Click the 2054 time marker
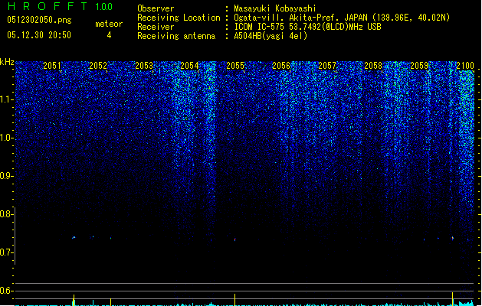Viewport: 482px width, 306px height. (x=190, y=66)
